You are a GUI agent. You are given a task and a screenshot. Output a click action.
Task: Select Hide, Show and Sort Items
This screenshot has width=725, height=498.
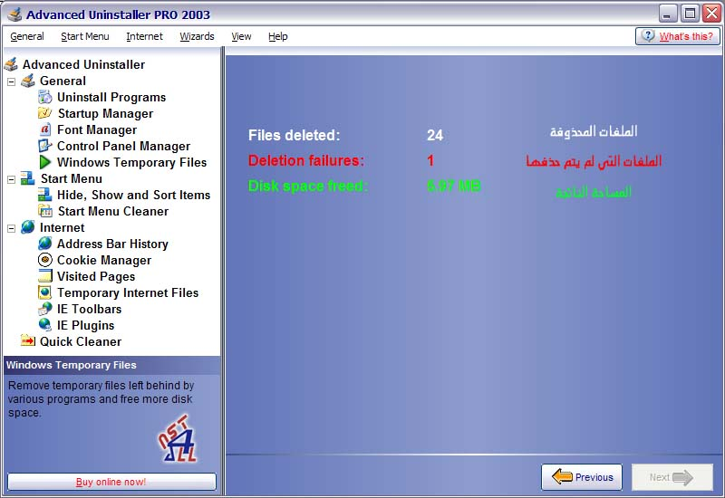[x=133, y=195]
